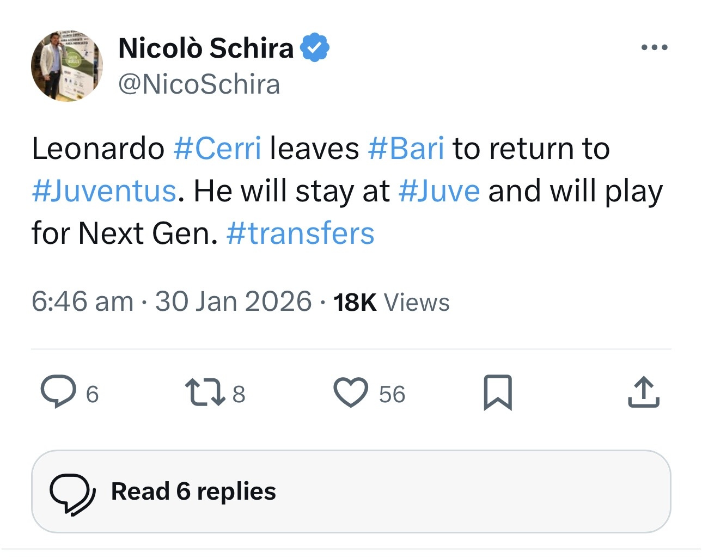Open the @NicoSchira handle
Viewport: 702px width, 559px height.
pyautogui.click(x=199, y=84)
